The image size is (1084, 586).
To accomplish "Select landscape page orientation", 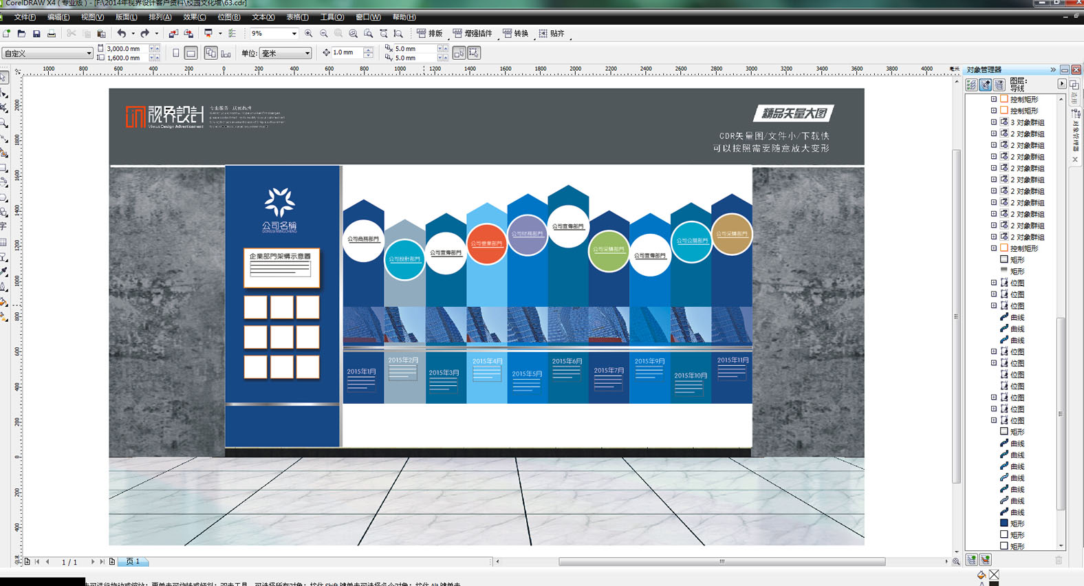I will [x=191, y=53].
